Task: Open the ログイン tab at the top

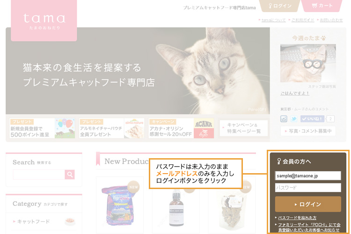Action: click(x=279, y=6)
